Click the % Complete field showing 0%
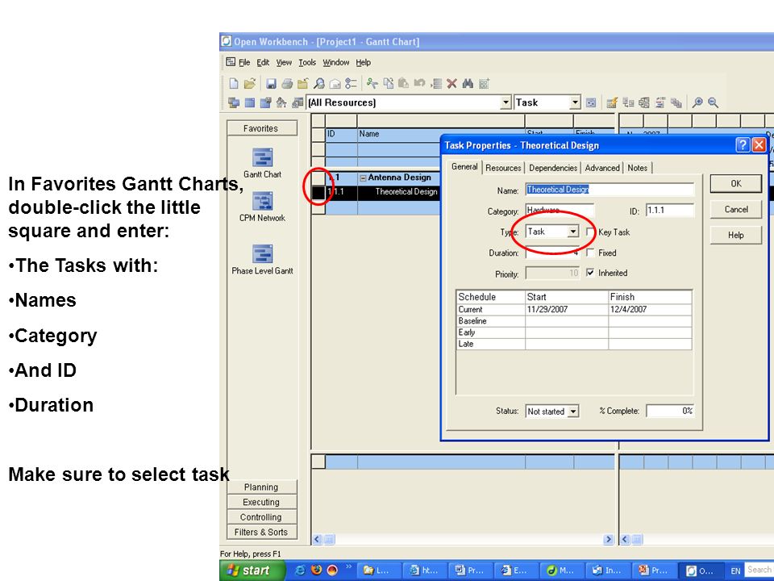The height and width of the screenshot is (581, 774). [x=670, y=411]
